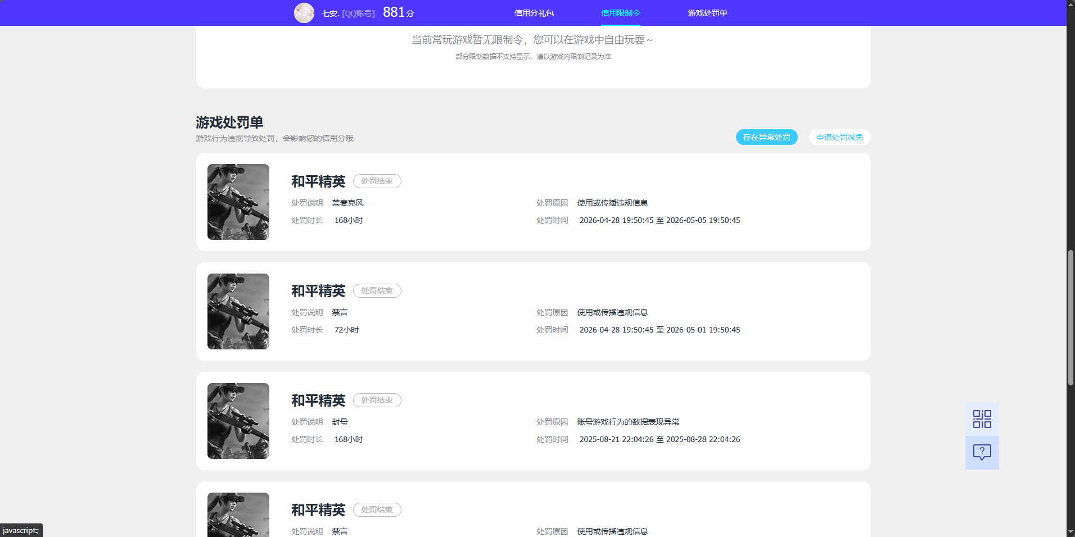1075x537 pixels.
Task: Click the 存在异常处罚 button
Action: 766,137
